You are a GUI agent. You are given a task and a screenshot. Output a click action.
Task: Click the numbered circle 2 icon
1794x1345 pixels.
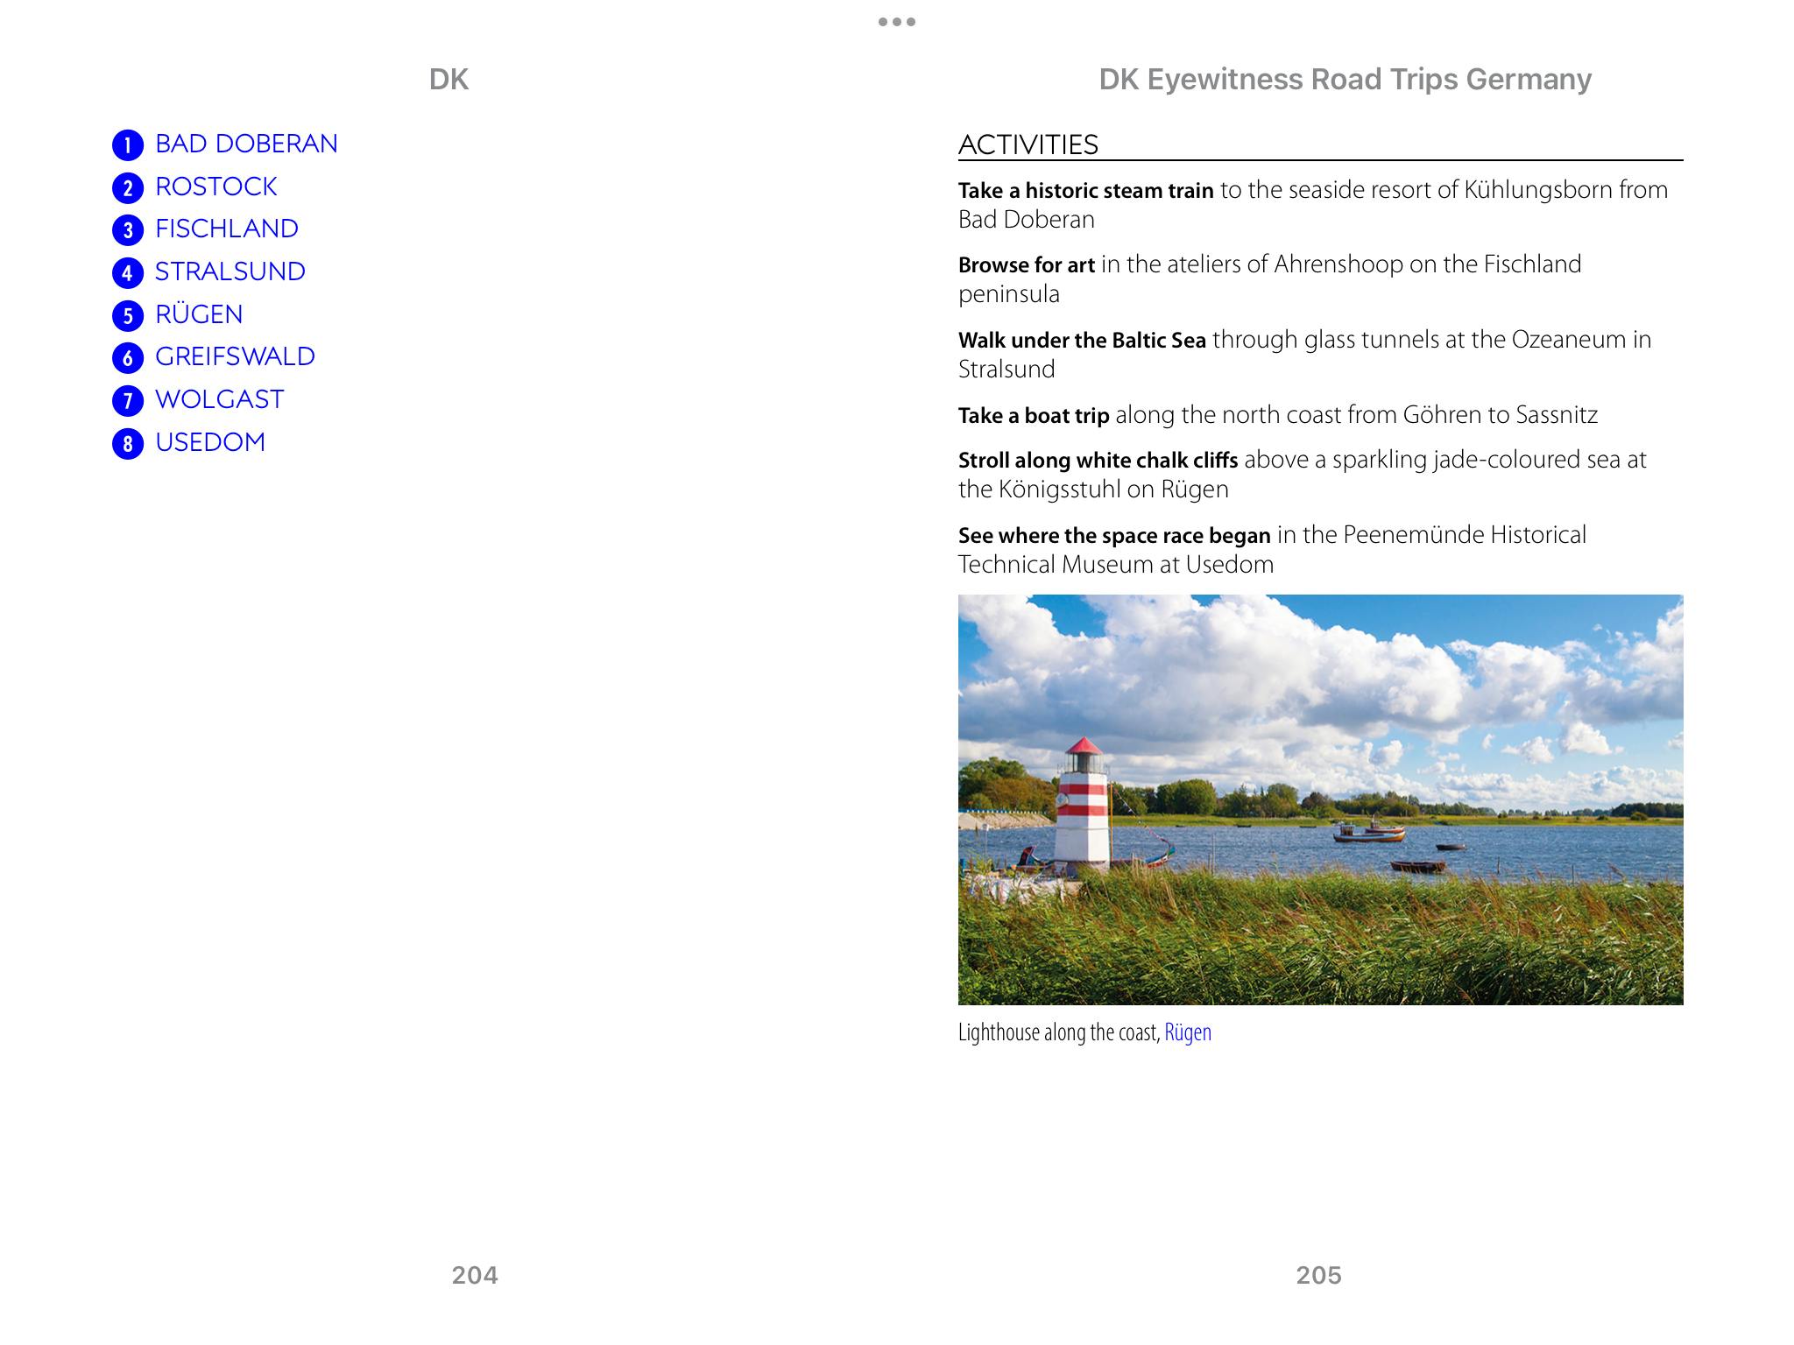pyautogui.click(x=128, y=187)
